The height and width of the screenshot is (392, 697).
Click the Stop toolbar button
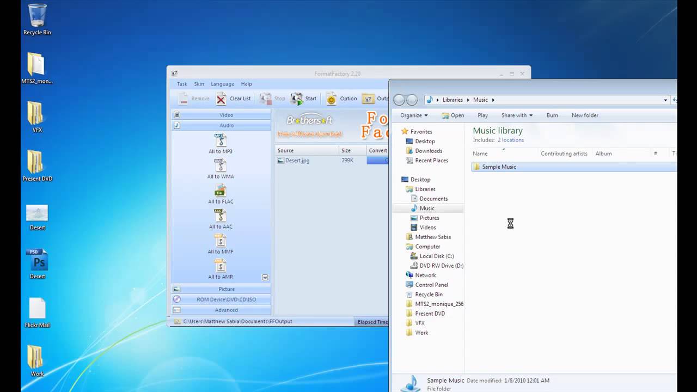click(272, 99)
